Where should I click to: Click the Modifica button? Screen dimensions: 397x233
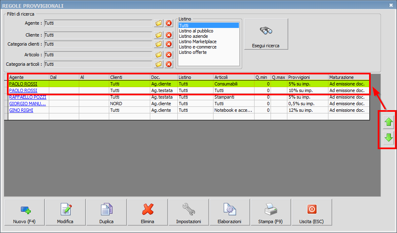65,212
